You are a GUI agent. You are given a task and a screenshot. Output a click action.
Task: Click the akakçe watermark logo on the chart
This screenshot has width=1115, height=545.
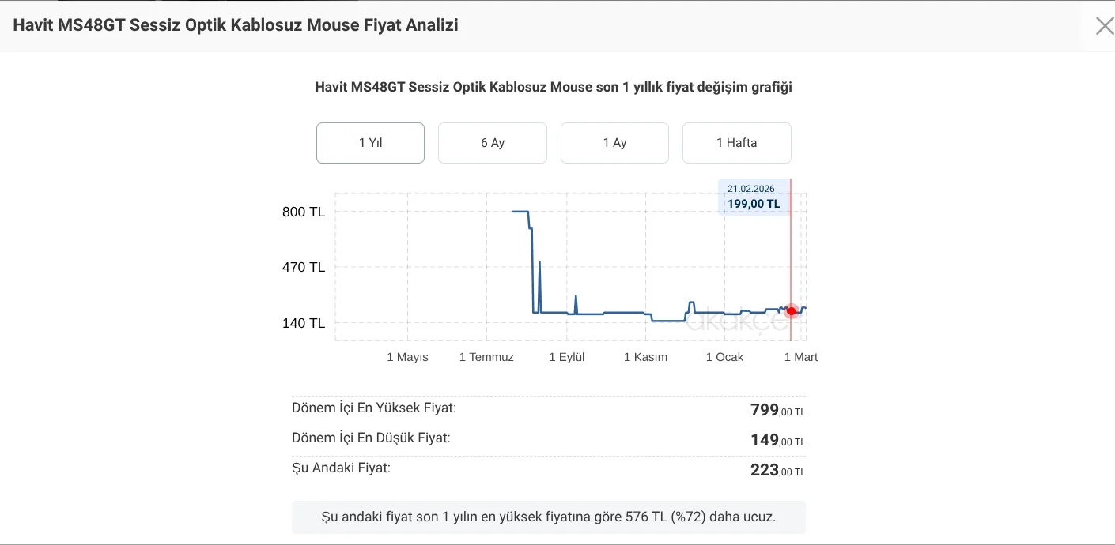click(736, 322)
